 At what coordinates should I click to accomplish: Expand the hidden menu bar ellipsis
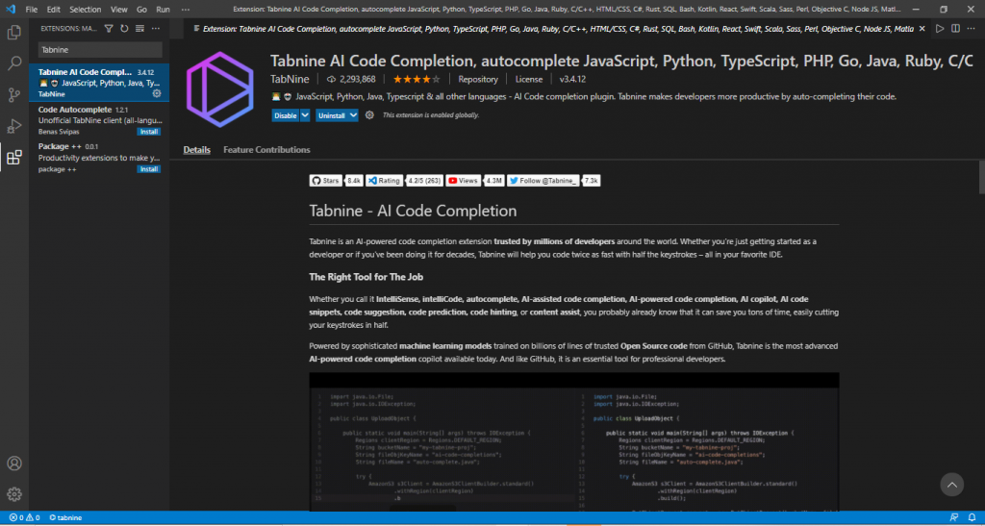186,10
